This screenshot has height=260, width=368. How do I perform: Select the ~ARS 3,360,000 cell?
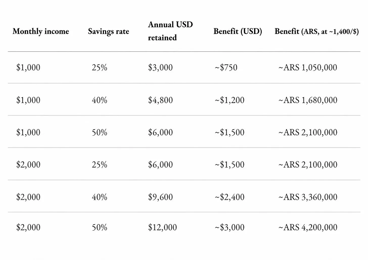click(308, 197)
